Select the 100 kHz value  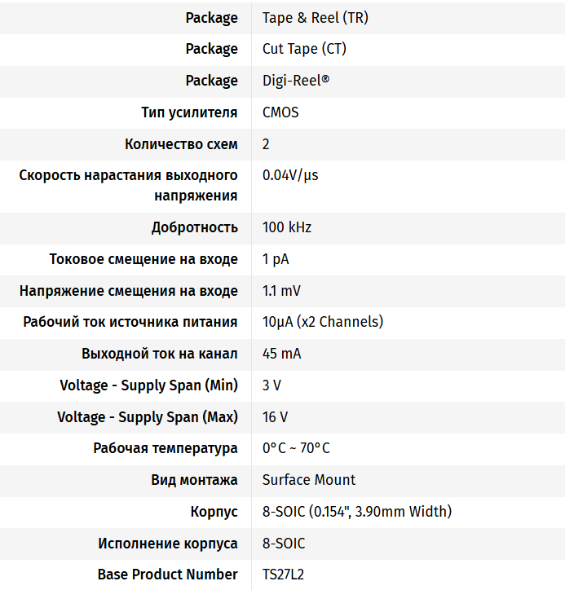(x=287, y=227)
